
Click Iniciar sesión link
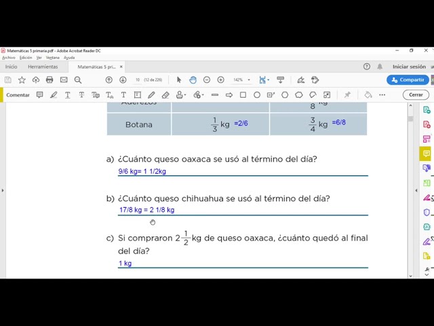409,67
